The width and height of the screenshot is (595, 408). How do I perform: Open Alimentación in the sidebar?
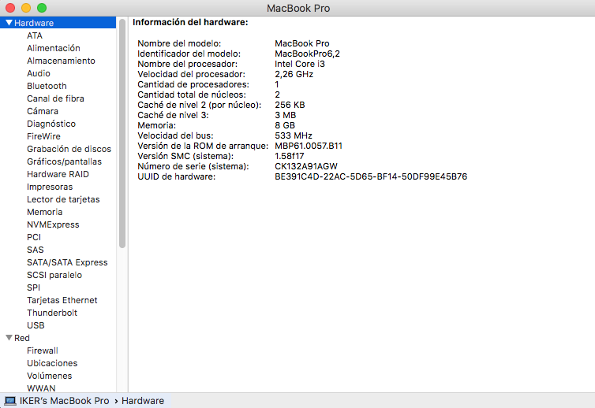[x=54, y=48]
